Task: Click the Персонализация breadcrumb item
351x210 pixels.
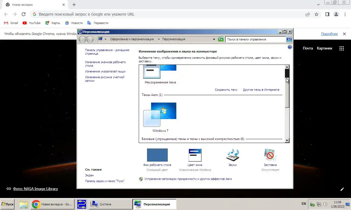Action: tap(174, 39)
